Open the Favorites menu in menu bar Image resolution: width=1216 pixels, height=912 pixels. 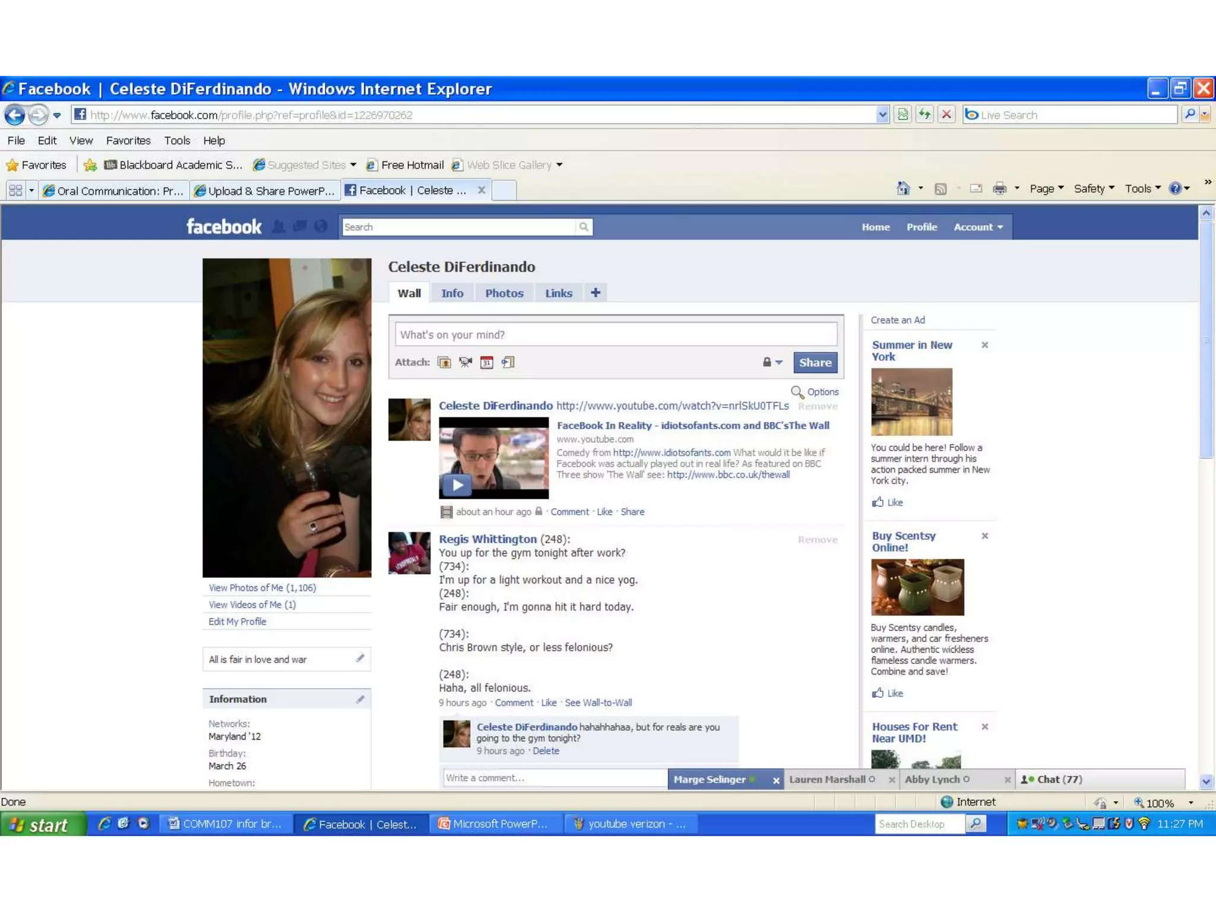pyautogui.click(x=128, y=141)
